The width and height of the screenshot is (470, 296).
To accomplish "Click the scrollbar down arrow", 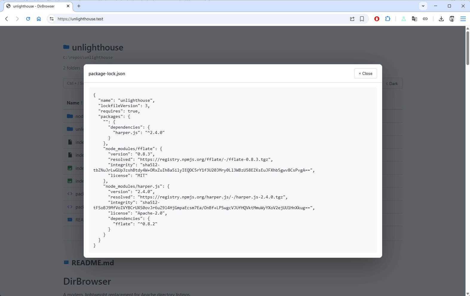I will pyautogui.click(x=468, y=294).
